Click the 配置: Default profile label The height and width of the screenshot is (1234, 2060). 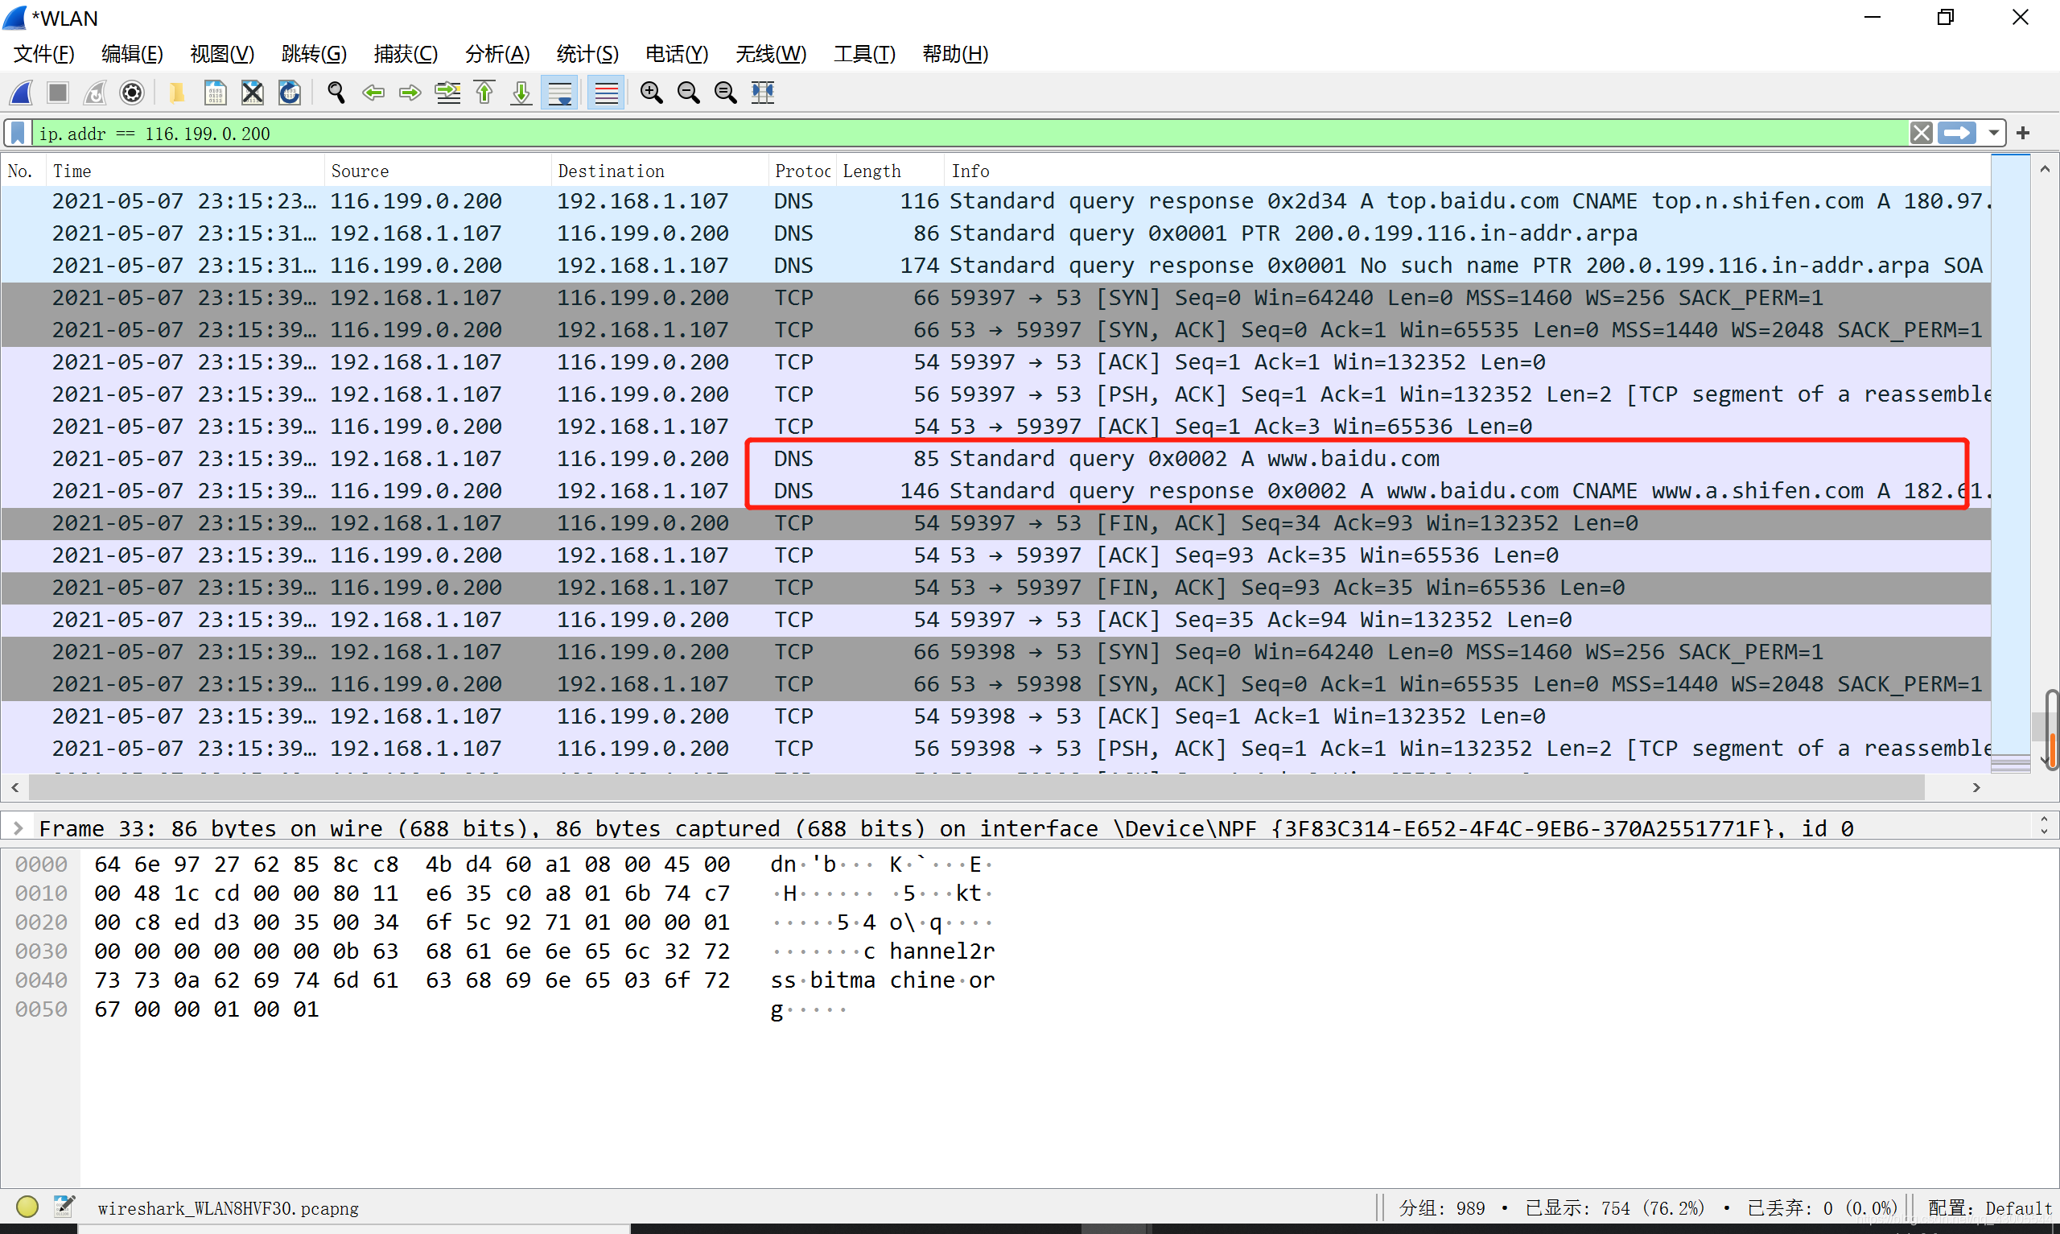pos(1989,1208)
